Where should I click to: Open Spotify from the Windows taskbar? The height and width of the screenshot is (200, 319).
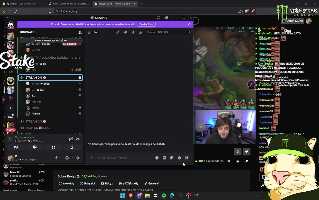(x=164, y=196)
